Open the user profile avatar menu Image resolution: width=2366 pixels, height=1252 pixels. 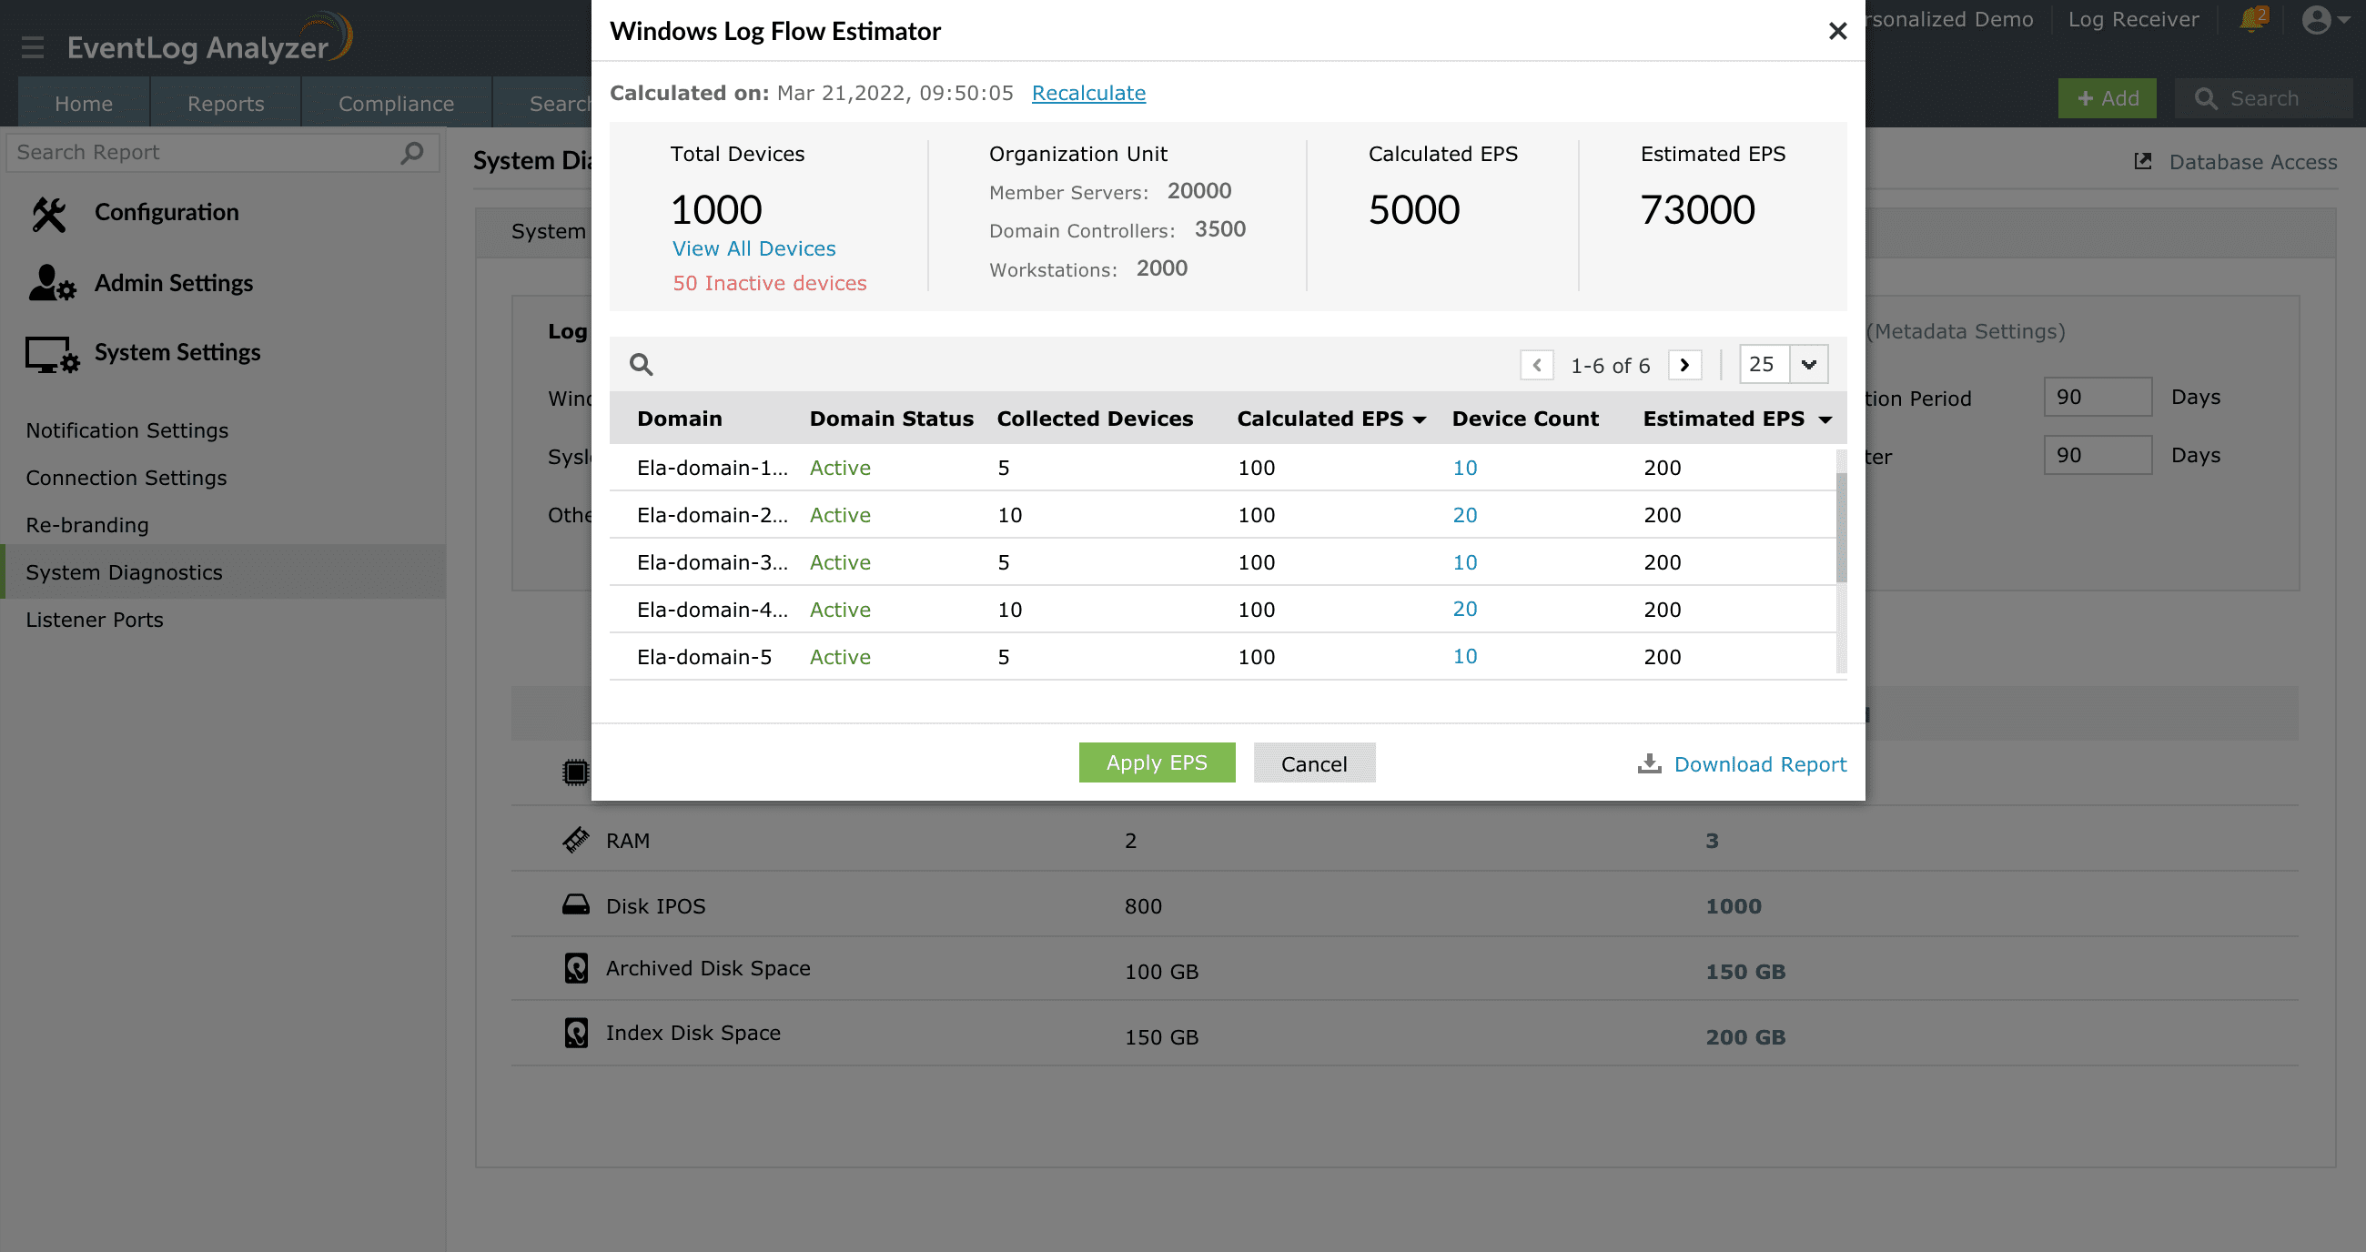[x=2316, y=19]
